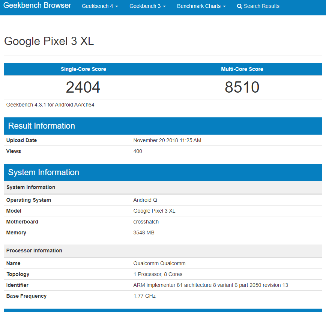Open the Benchmark Charts dropdown
Screen dimensions: 326x312
point(201,6)
